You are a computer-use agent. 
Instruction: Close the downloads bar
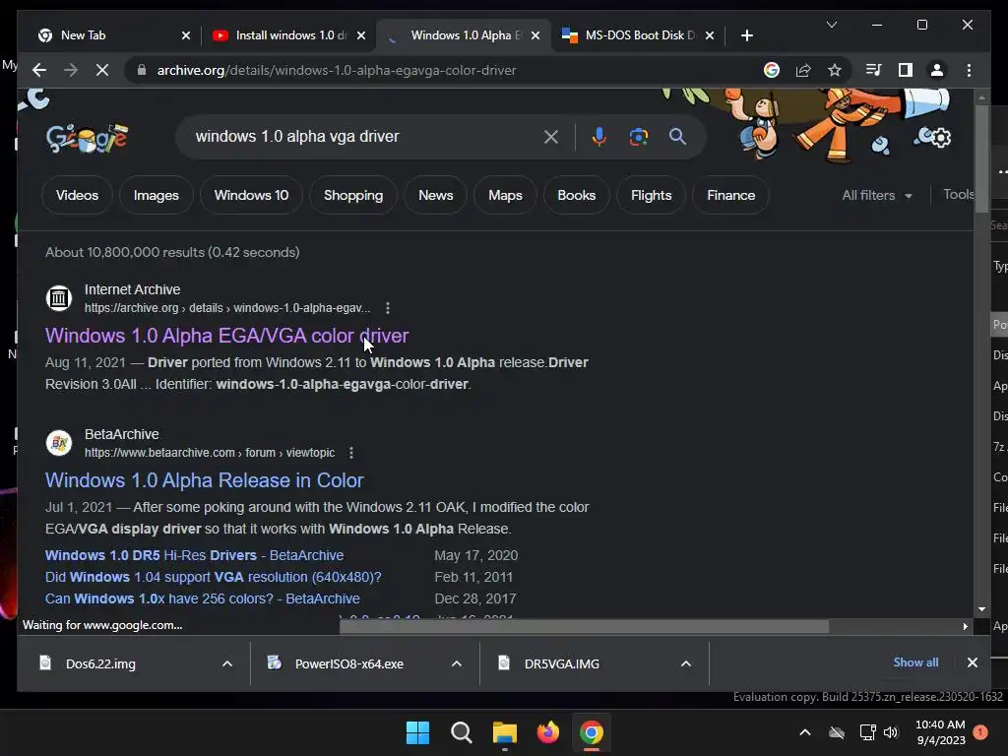(972, 662)
